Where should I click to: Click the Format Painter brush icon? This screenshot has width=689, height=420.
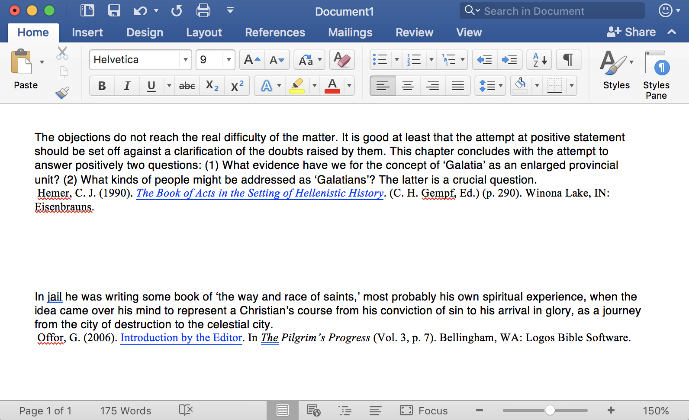[x=62, y=92]
